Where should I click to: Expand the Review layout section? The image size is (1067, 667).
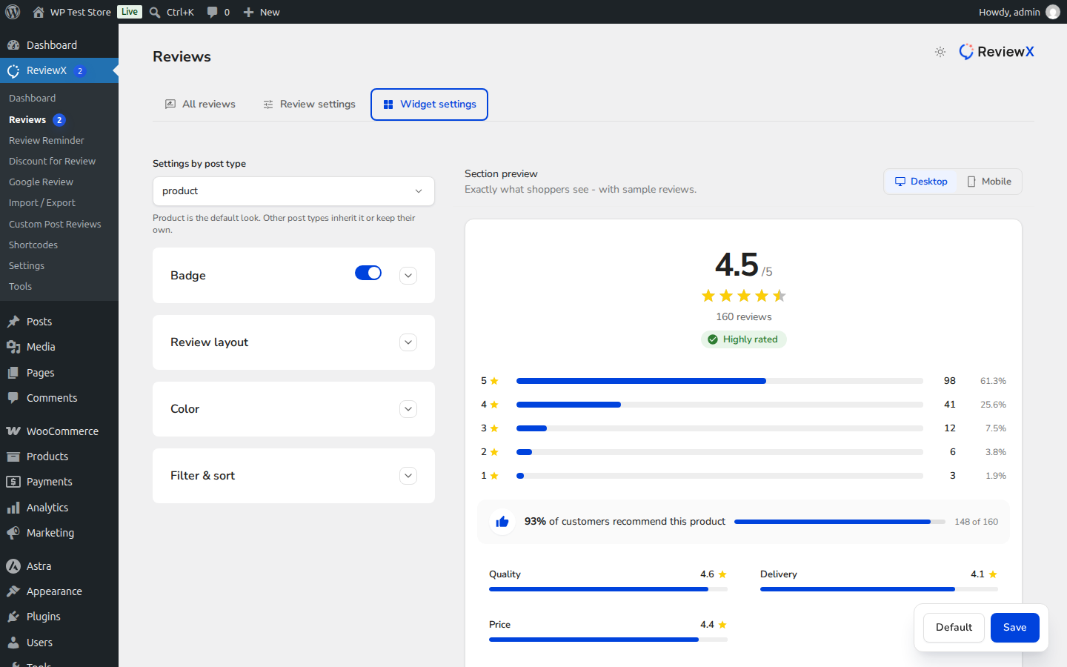click(408, 342)
